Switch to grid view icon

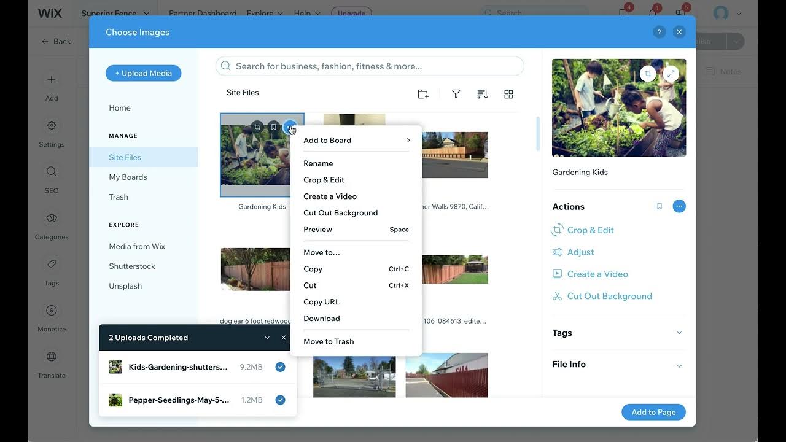pyautogui.click(x=508, y=94)
